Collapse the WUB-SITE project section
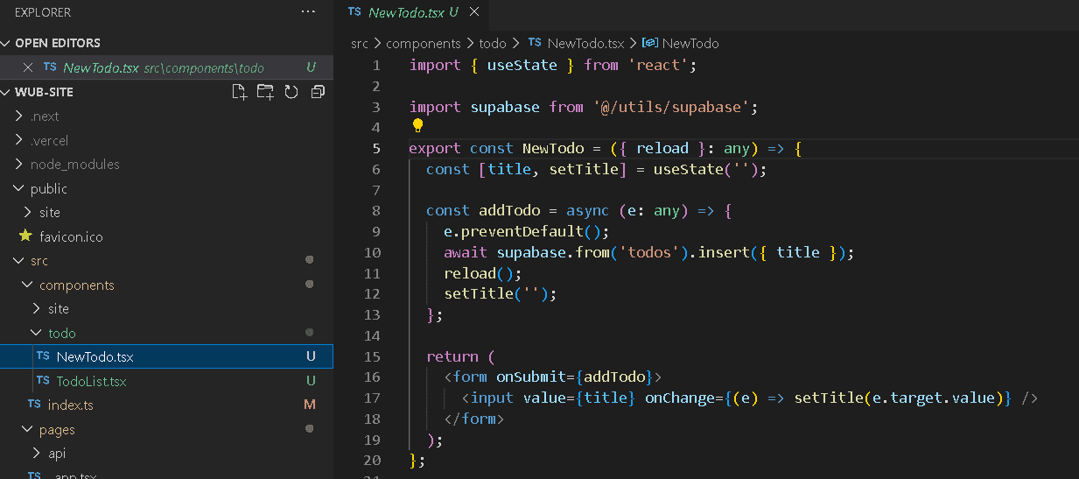The height and width of the screenshot is (479, 1079). pos(44,92)
